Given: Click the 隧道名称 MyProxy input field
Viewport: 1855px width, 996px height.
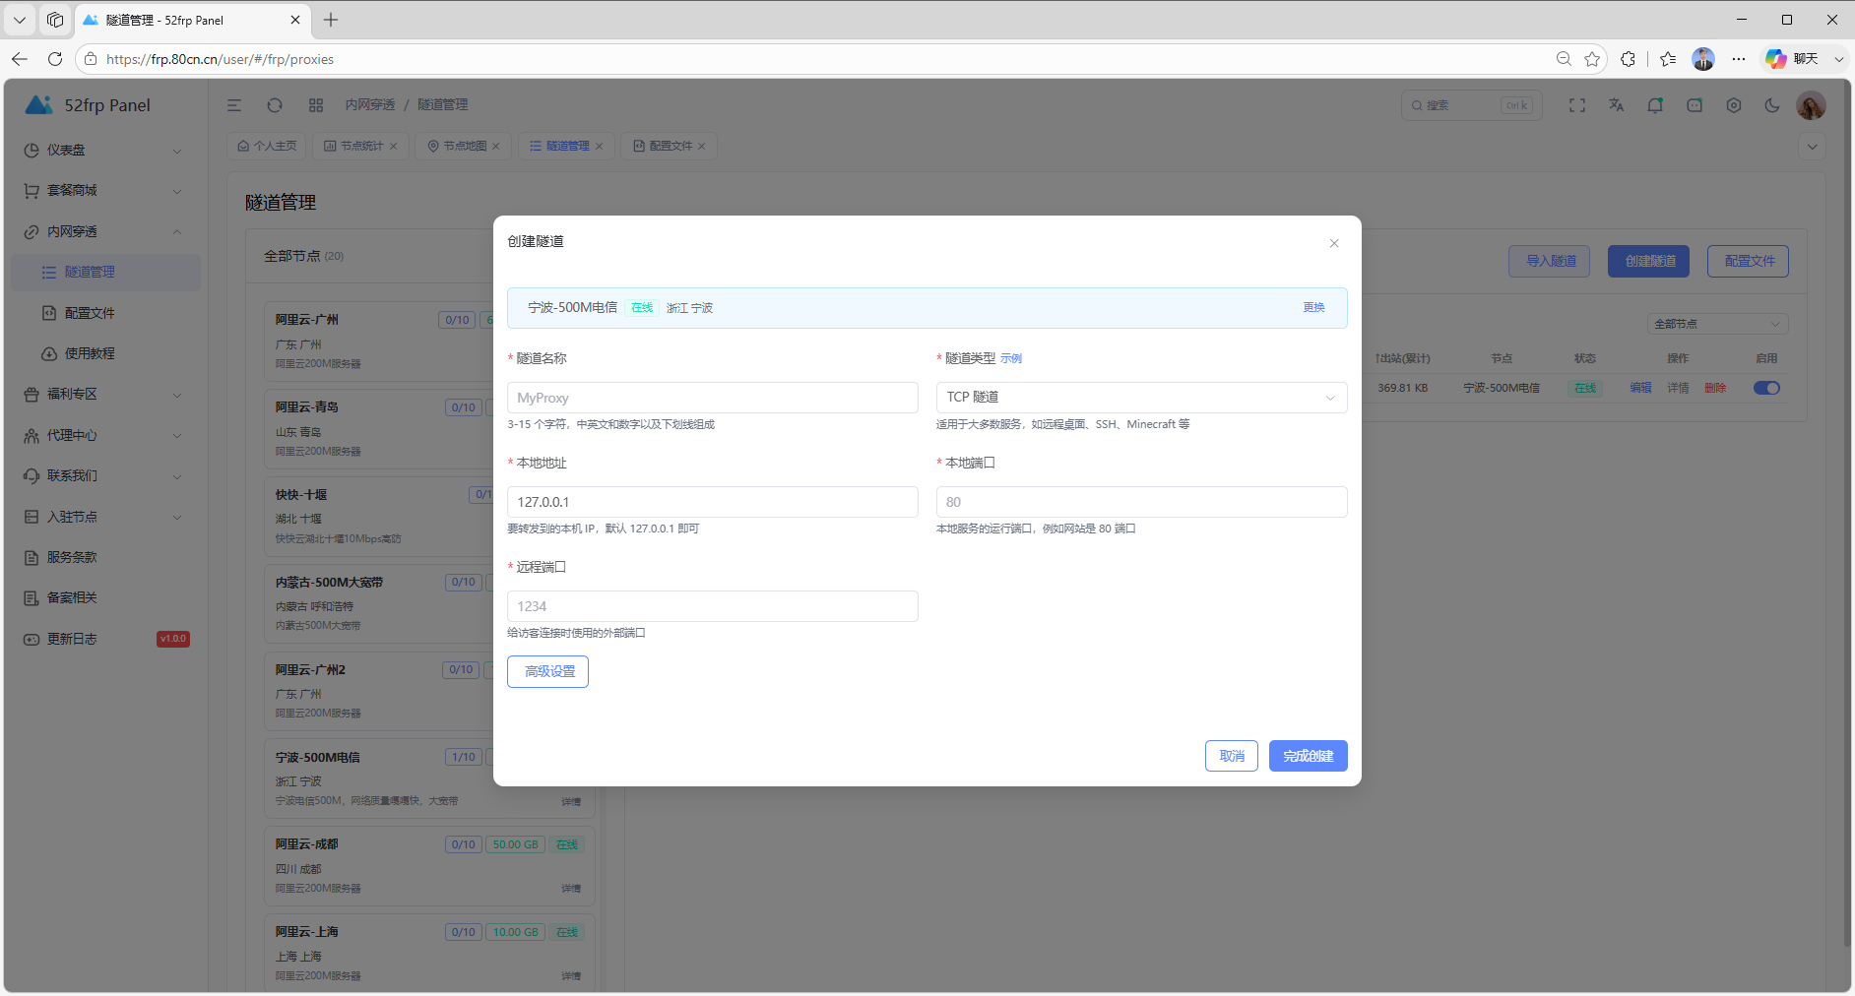Looking at the screenshot, I should [x=712, y=398].
